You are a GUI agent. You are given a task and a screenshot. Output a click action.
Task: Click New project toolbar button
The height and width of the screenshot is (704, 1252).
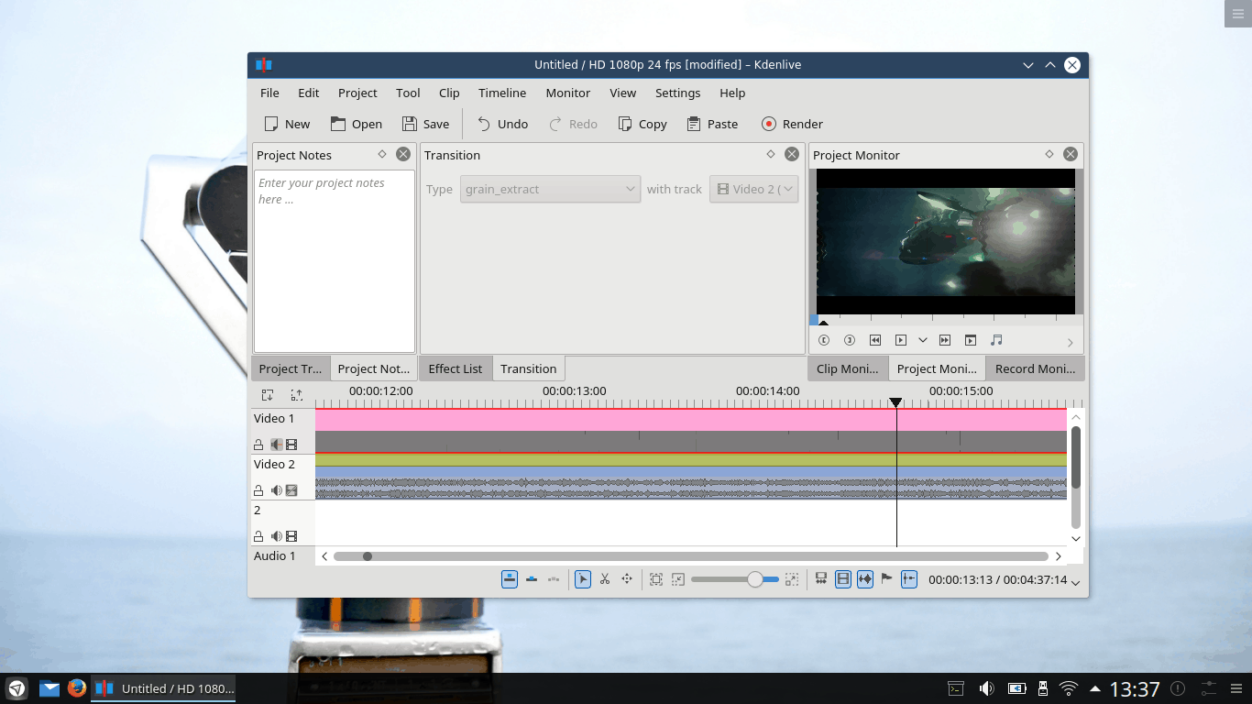point(287,124)
